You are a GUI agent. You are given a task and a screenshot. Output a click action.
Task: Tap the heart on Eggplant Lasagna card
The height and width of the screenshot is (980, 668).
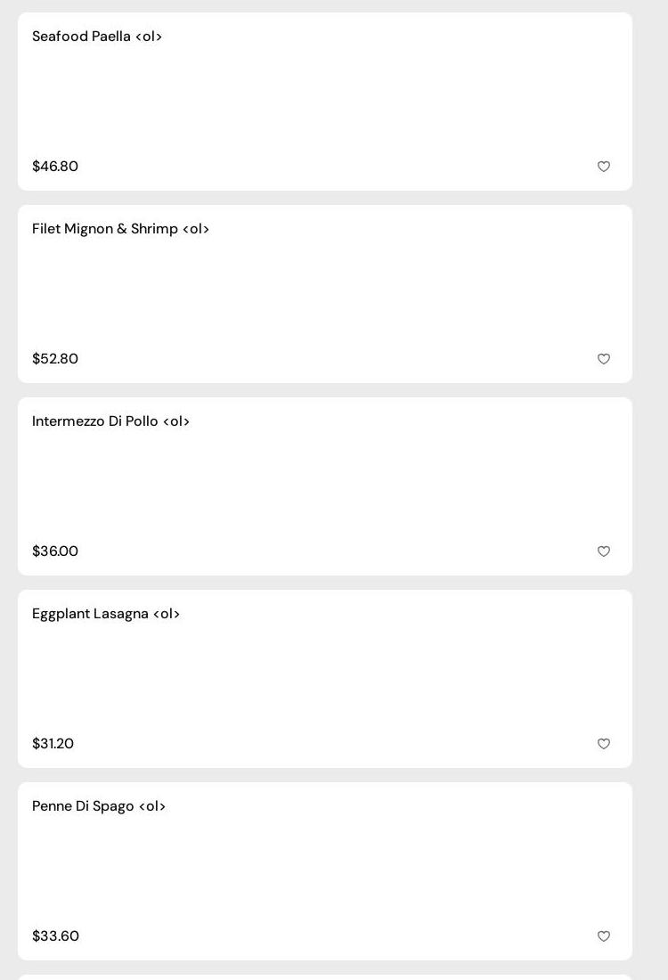click(x=604, y=744)
